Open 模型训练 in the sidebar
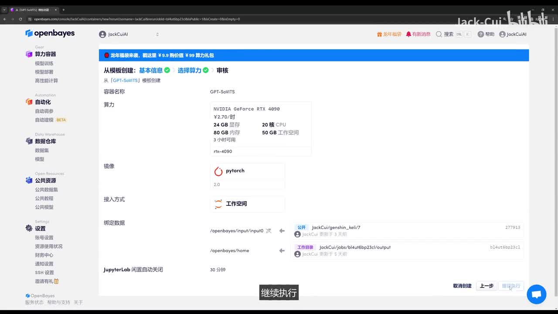 pos(44,63)
